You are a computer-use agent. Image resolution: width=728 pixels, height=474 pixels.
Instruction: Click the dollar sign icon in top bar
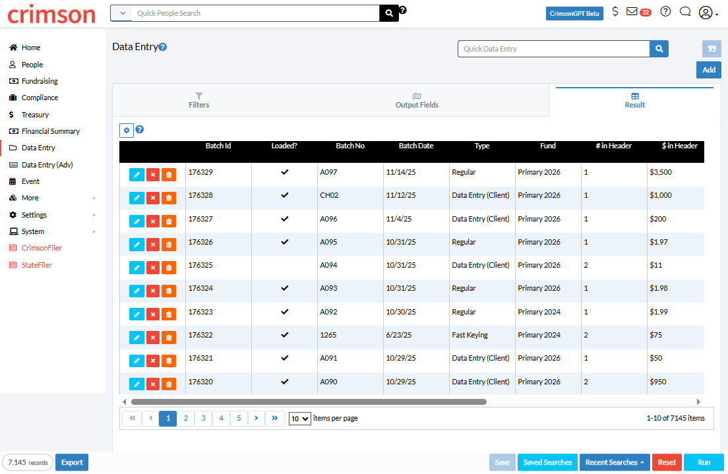(615, 12)
